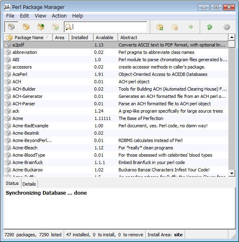Open the Action menu
This screenshot has width=239, height=242.
pyautogui.click(x=59, y=16)
